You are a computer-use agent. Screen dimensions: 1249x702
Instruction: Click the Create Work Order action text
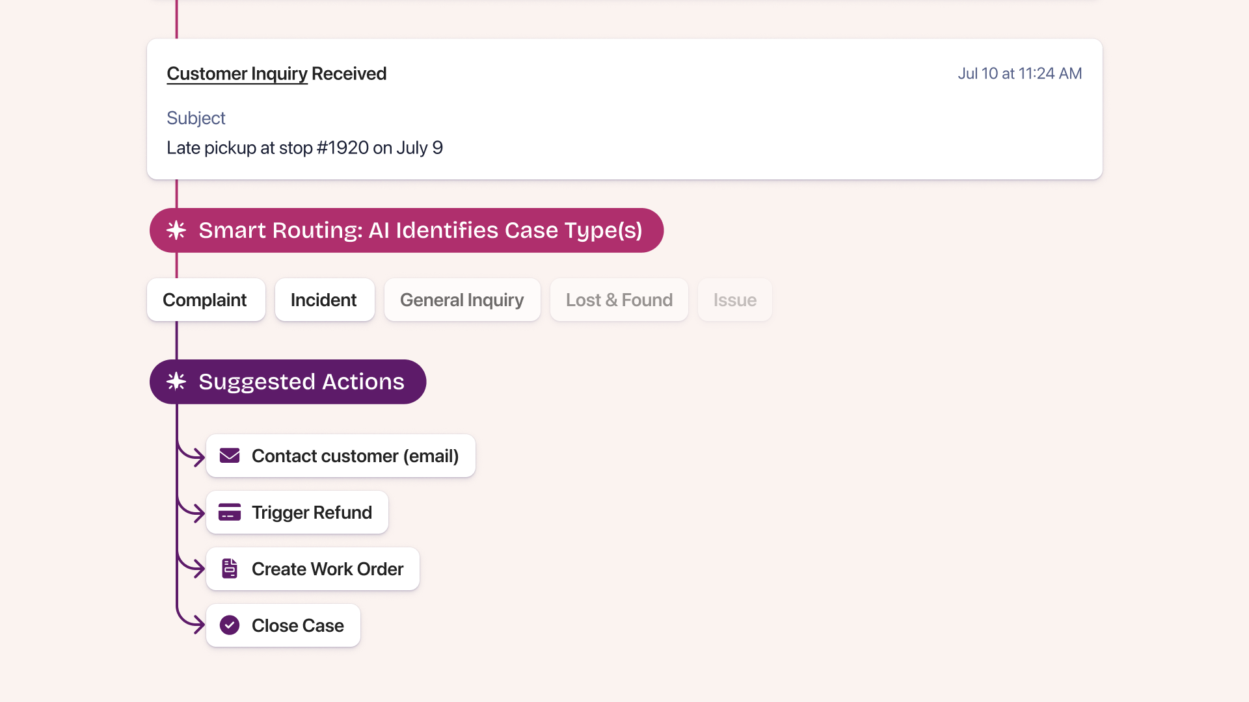(x=327, y=569)
